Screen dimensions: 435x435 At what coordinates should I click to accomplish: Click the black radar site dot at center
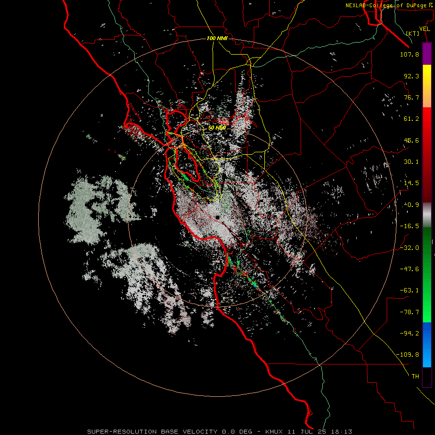pos(217,217)
